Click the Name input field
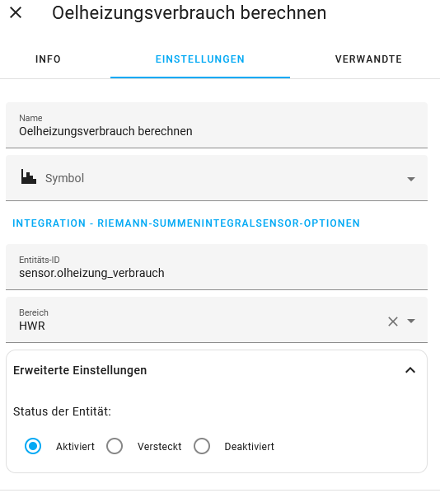The width and height of the screenshot is (440, 493). (x=217, y=125)
